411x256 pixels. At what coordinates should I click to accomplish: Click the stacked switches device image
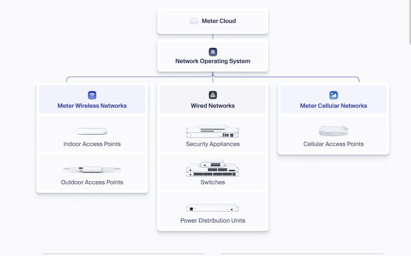[213, 168]
